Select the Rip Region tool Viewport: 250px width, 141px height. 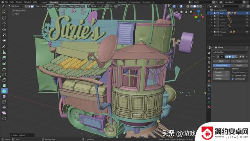pyautogui.click(x=4, y=118)
